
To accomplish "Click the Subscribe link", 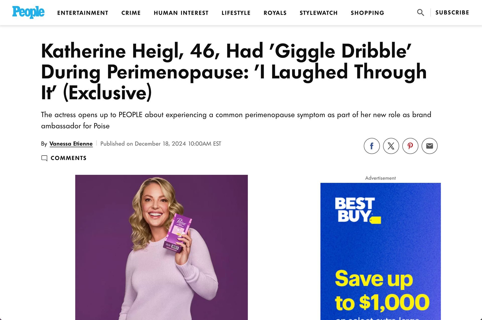I will click(x=452, y=13).
